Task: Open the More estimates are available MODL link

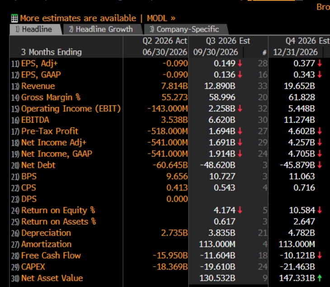Action: pyautogui.click(x=98, y=19)
